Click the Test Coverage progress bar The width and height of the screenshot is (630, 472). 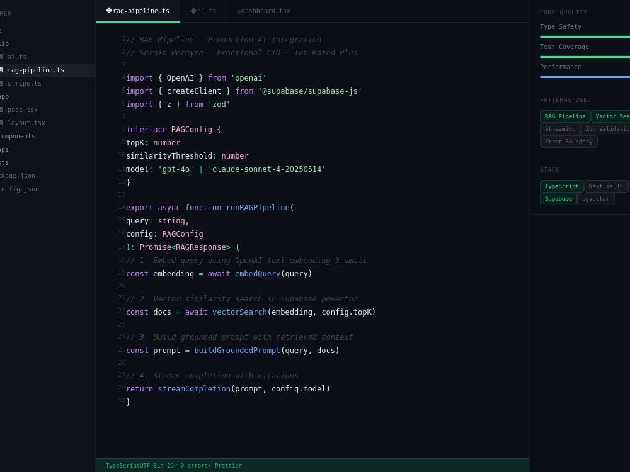pyautogui.click(x=585, y=57)
